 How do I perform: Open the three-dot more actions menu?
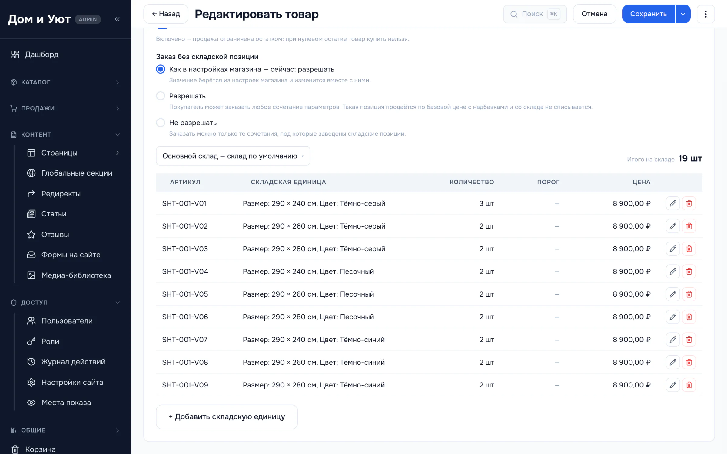tap(705, 14)
